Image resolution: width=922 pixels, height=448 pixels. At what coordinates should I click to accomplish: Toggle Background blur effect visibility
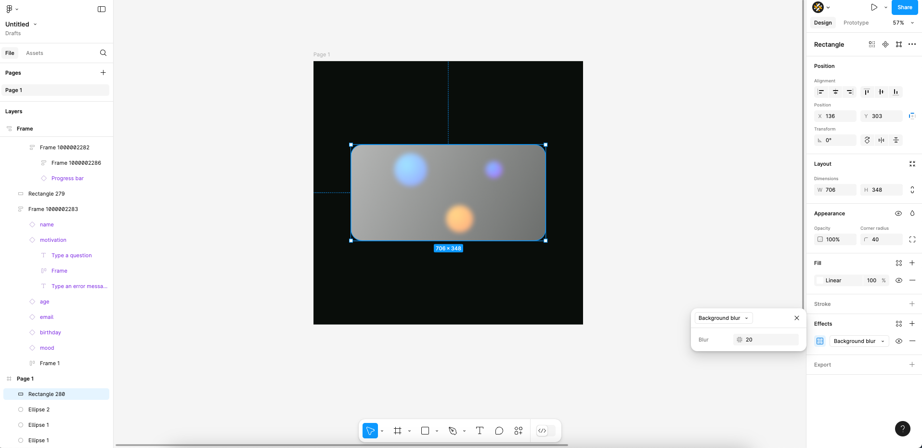(x=899, y=341)
